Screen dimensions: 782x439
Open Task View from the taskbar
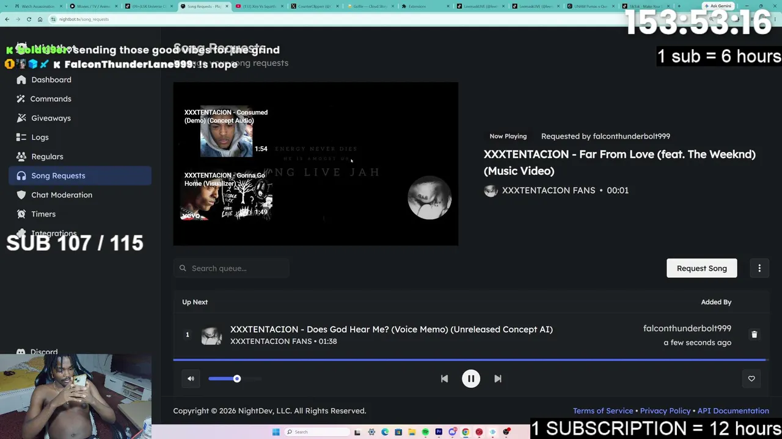pos(357,432)
